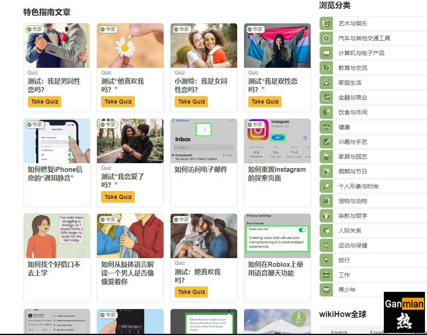Click the 家庭生活 category icon
427x335 pixels.
326,83
